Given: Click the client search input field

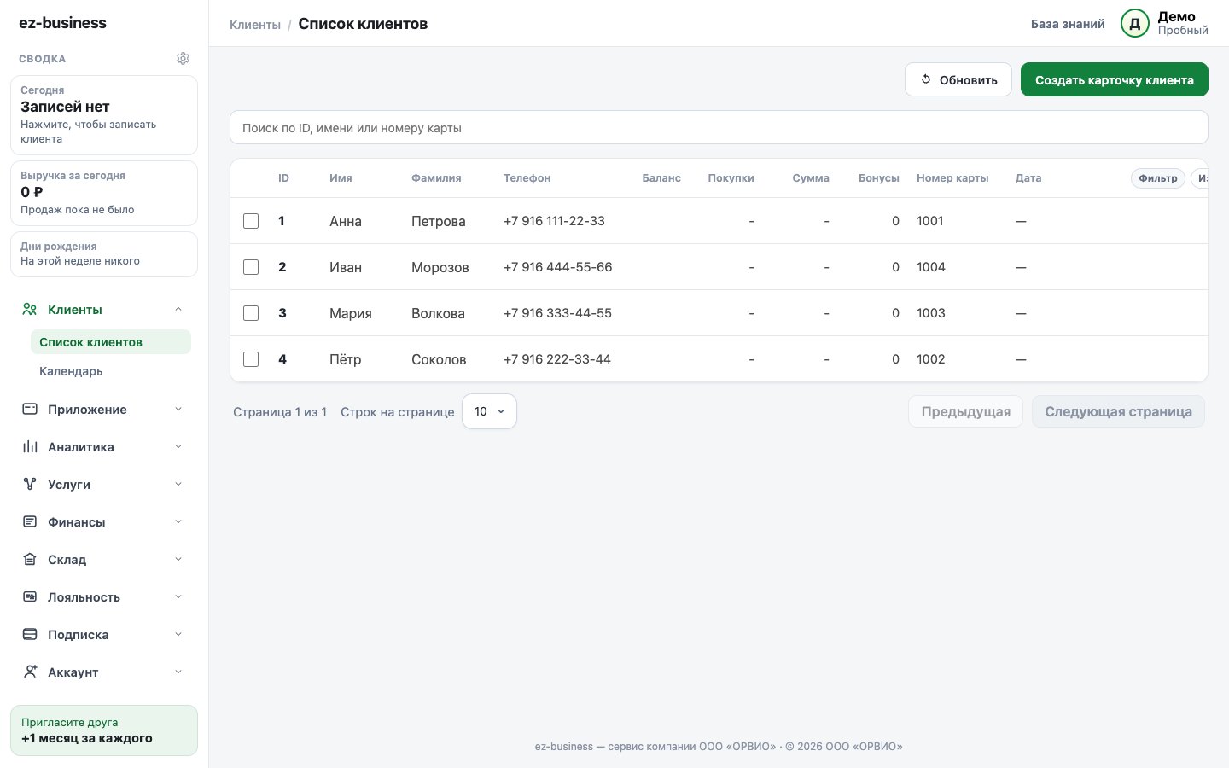Looking at the screenshot, I should click(x=719, y=127).
